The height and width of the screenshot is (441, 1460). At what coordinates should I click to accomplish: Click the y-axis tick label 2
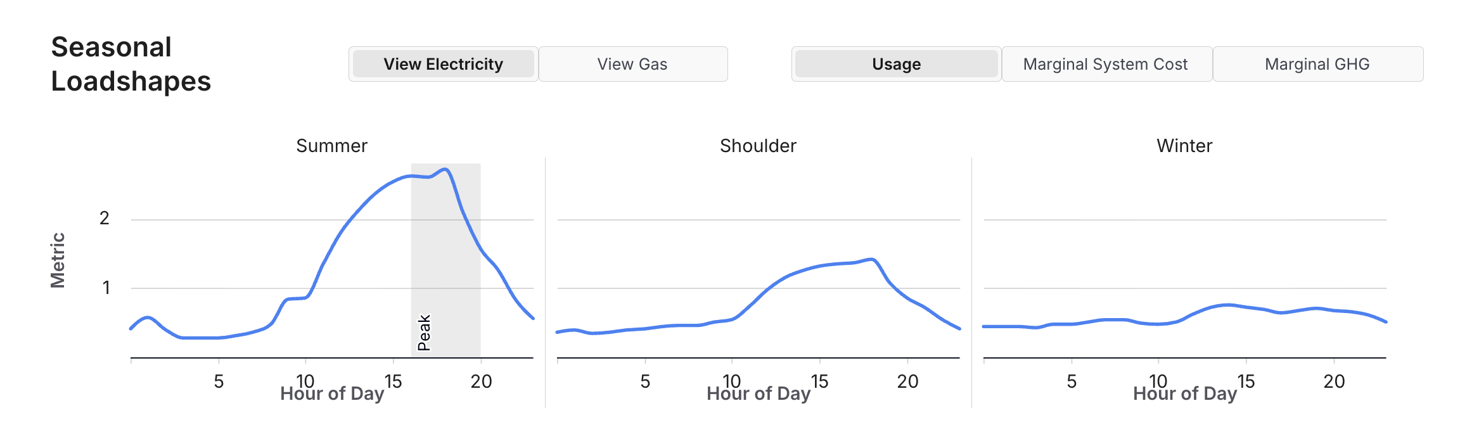[x=105, y=219]
